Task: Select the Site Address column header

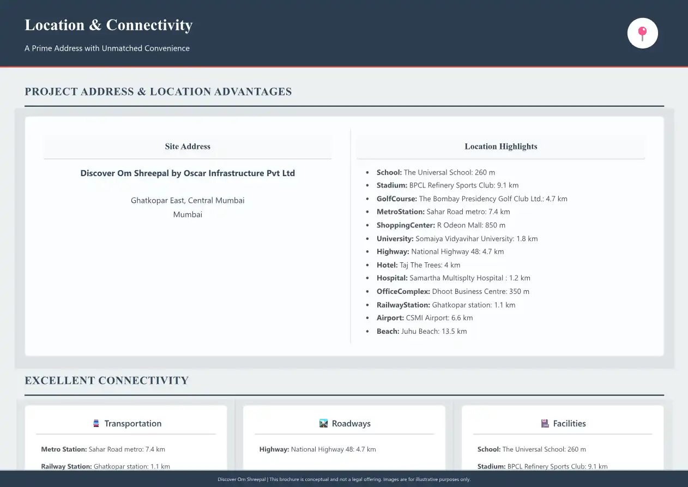Action: (188, 146)
